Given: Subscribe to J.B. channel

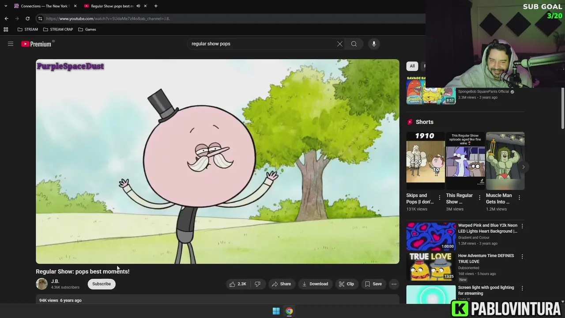Looking at the screenshot, I should pyautogui.click(x=102, y=284).
